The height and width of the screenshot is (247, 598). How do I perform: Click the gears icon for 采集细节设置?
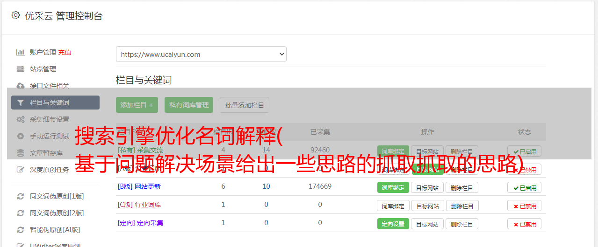[x=20, y=119]
